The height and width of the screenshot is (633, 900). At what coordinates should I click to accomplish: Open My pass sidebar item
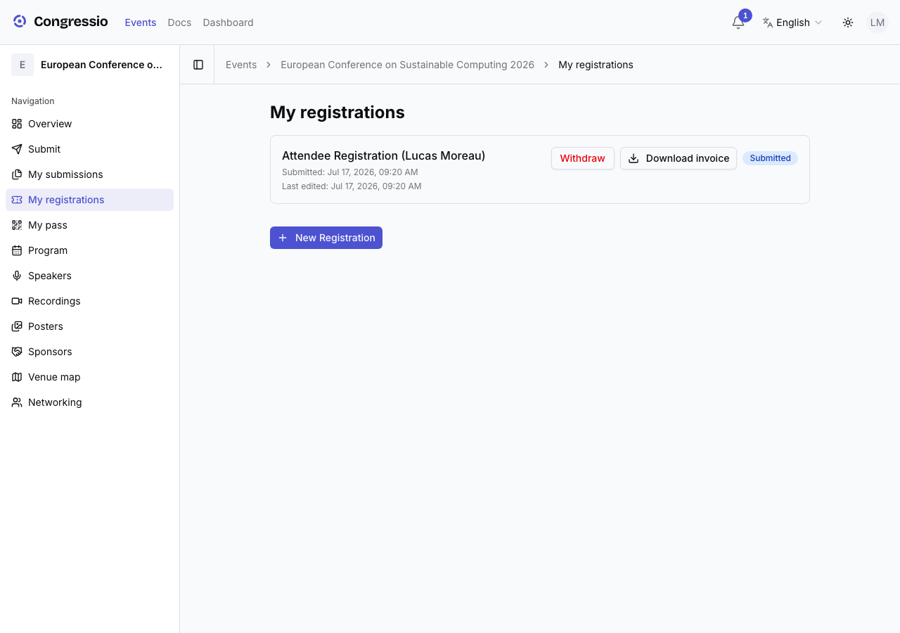89,225
